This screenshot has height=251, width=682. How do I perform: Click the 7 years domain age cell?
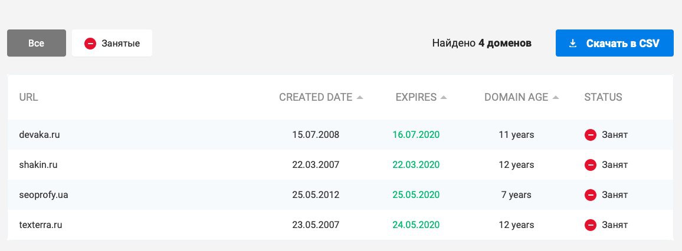516,194
